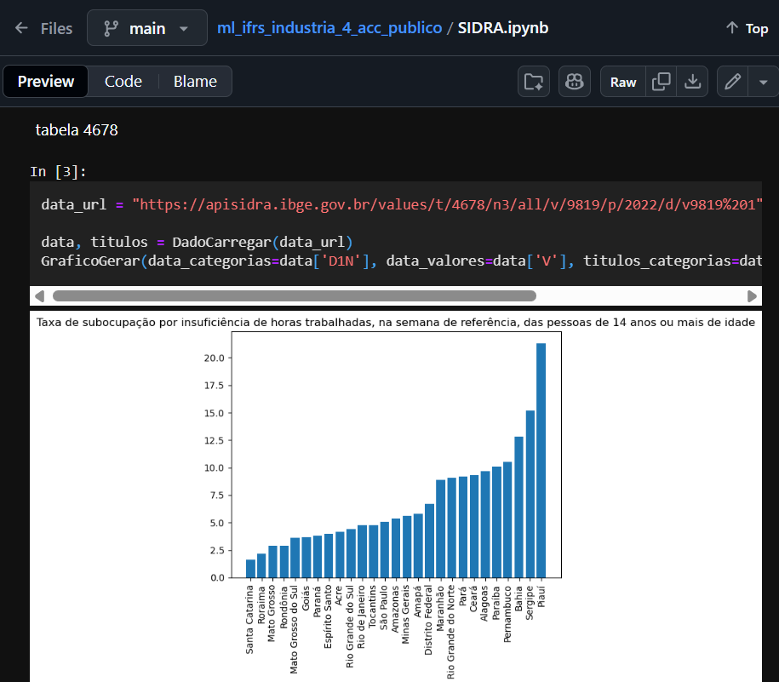Screen dimensions: 779x682
Task: Click the left arrow of the code scrollbar
Action: (39, 296)
